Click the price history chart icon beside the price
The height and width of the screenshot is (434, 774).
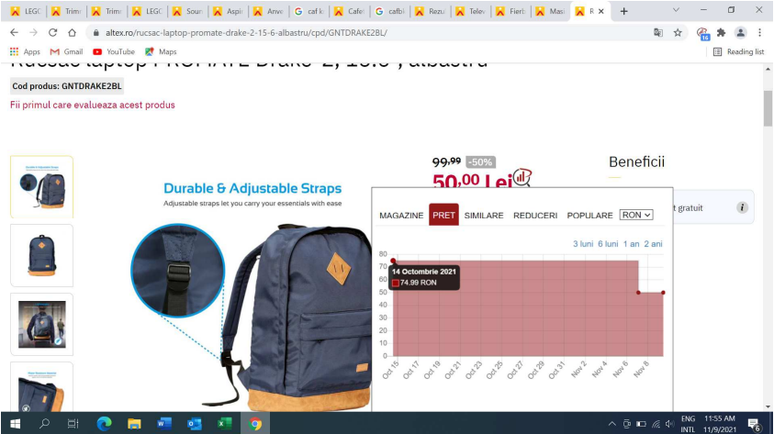coord(522,177)
